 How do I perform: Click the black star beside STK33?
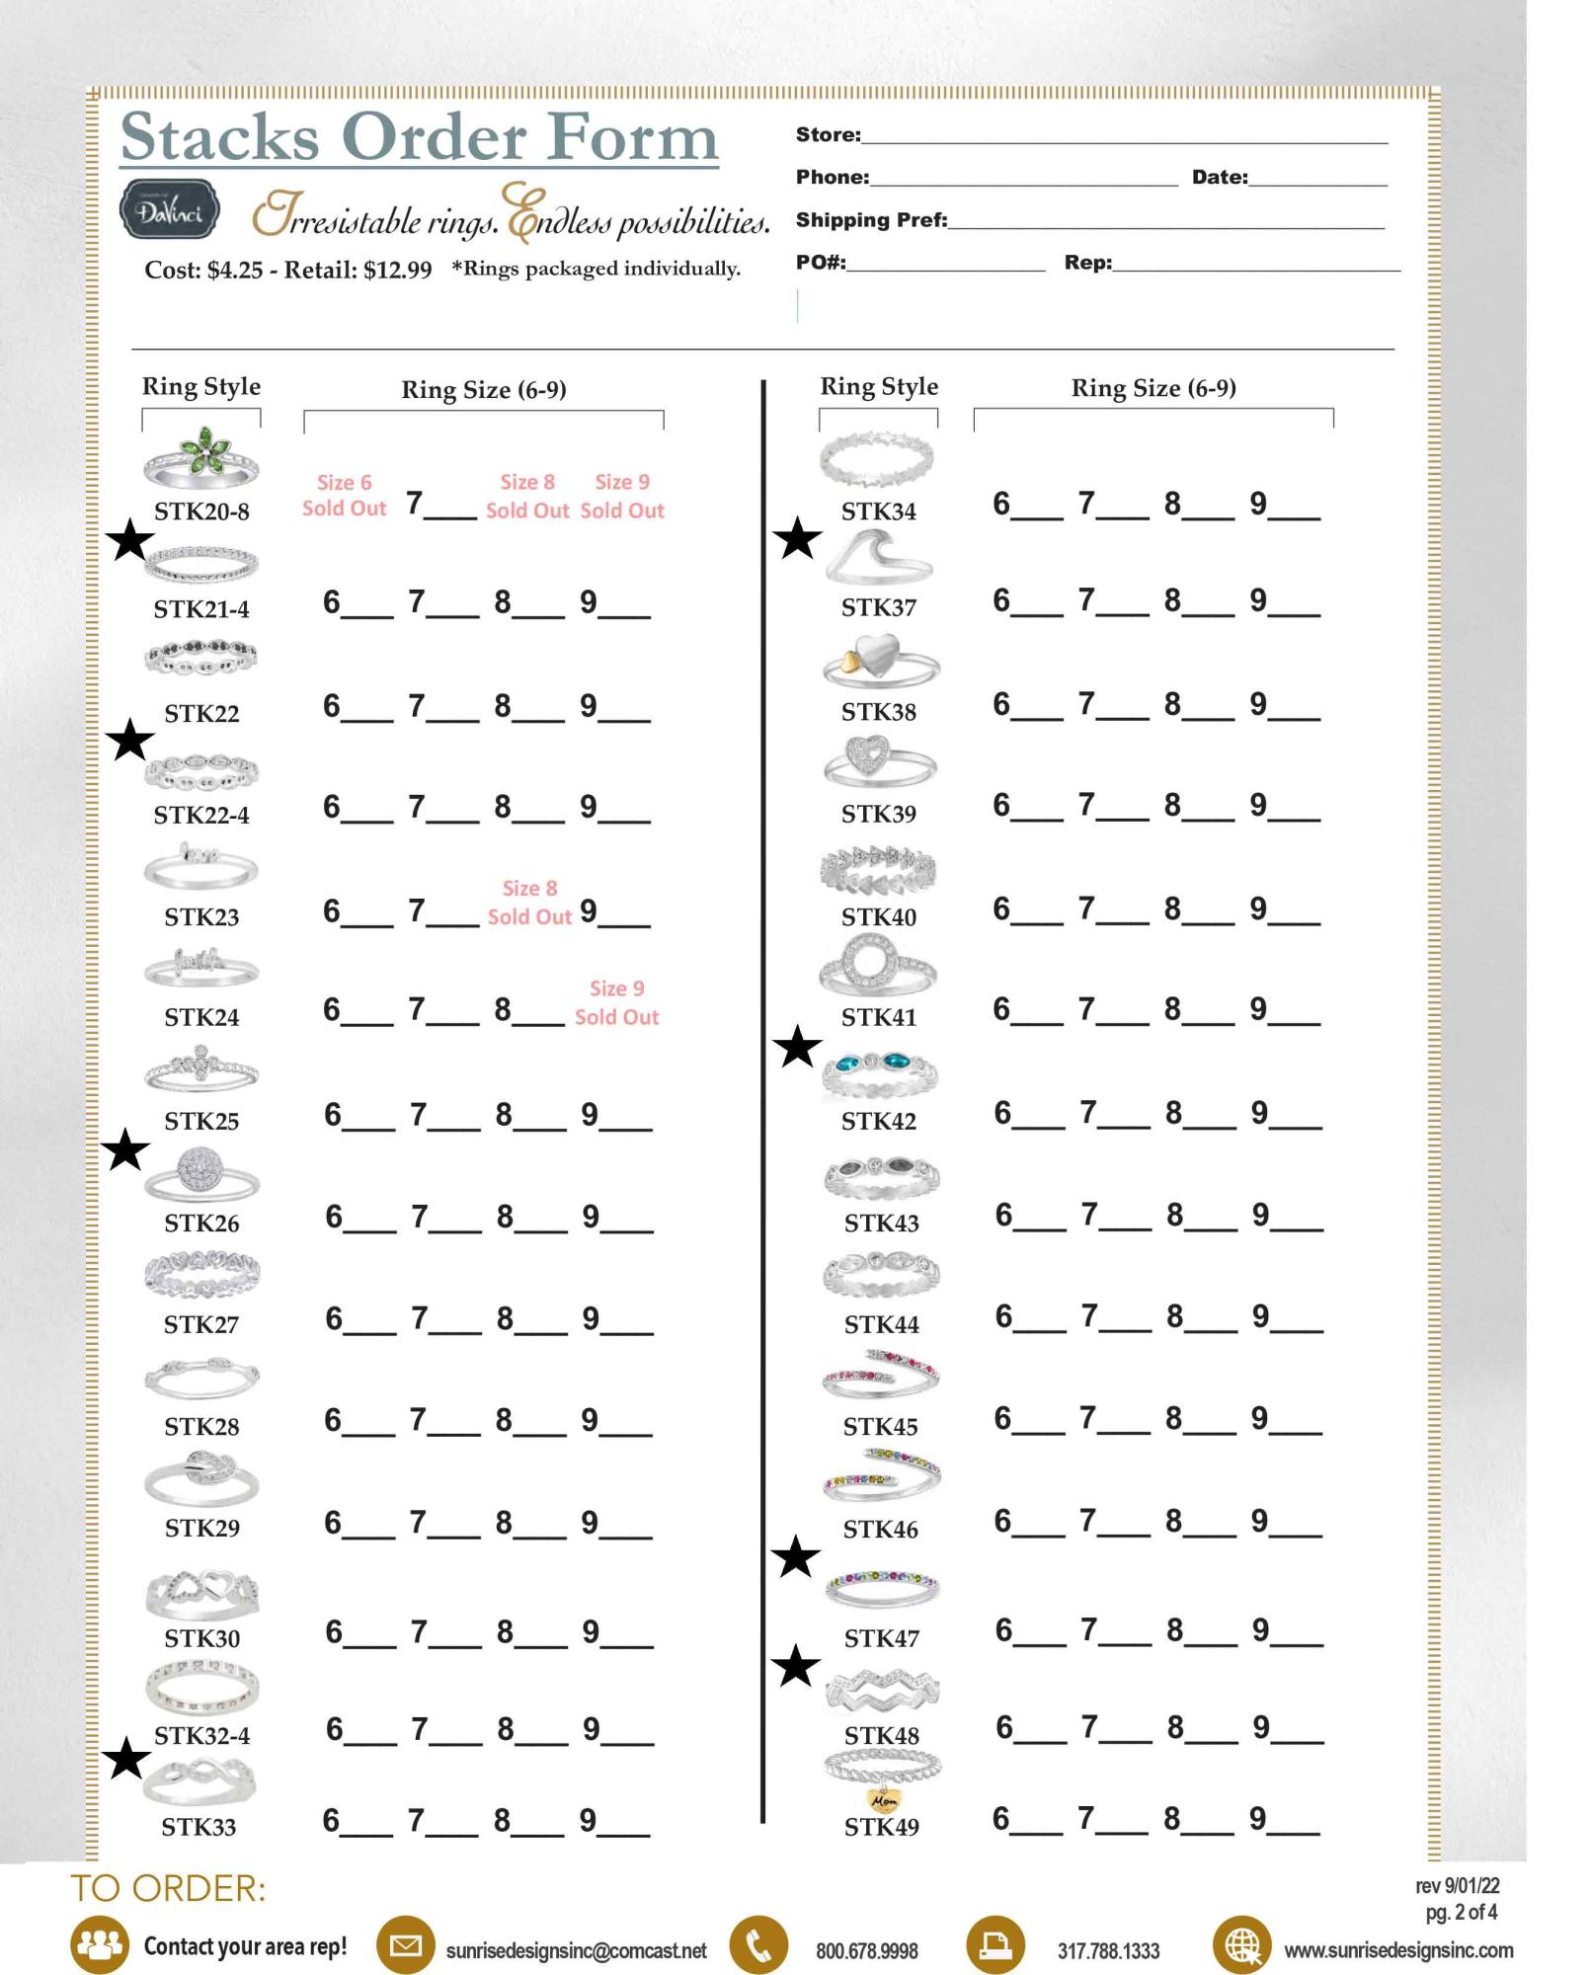point(126,1759)
